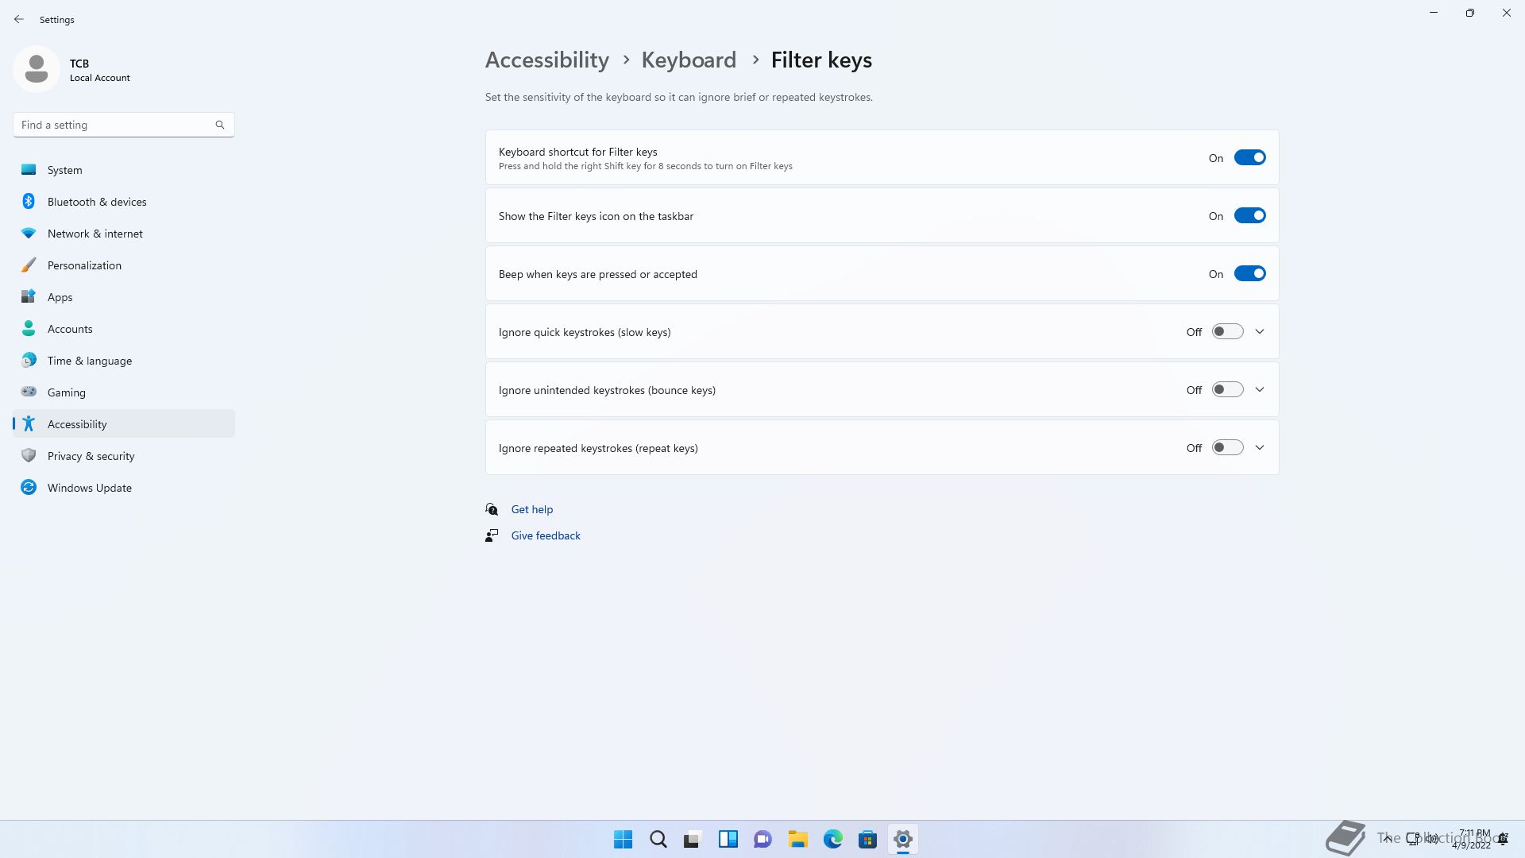
Task: Enable Ignore quick keystrokes (slow keys) toggle
Action: tap(1227, 331)
